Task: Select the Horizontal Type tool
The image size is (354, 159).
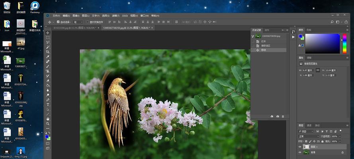Action: [x=48, y=105]
